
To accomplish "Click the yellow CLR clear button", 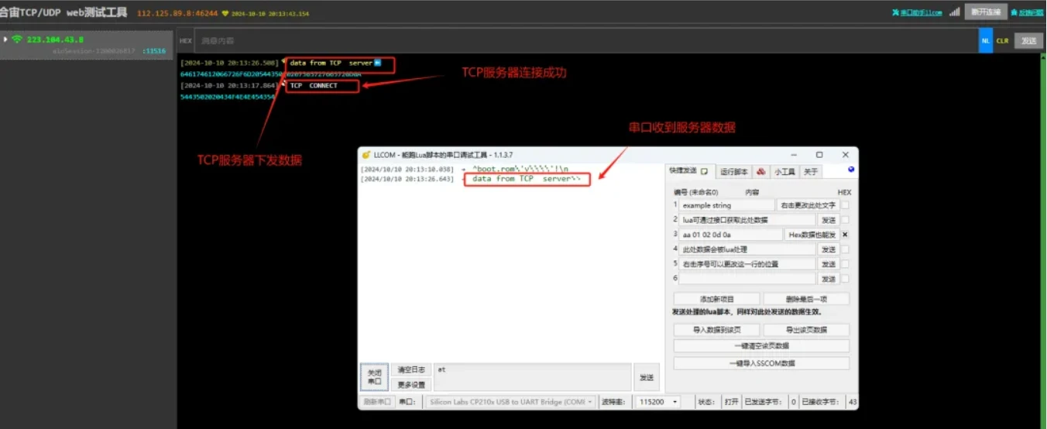I will tap(1002, 40).
